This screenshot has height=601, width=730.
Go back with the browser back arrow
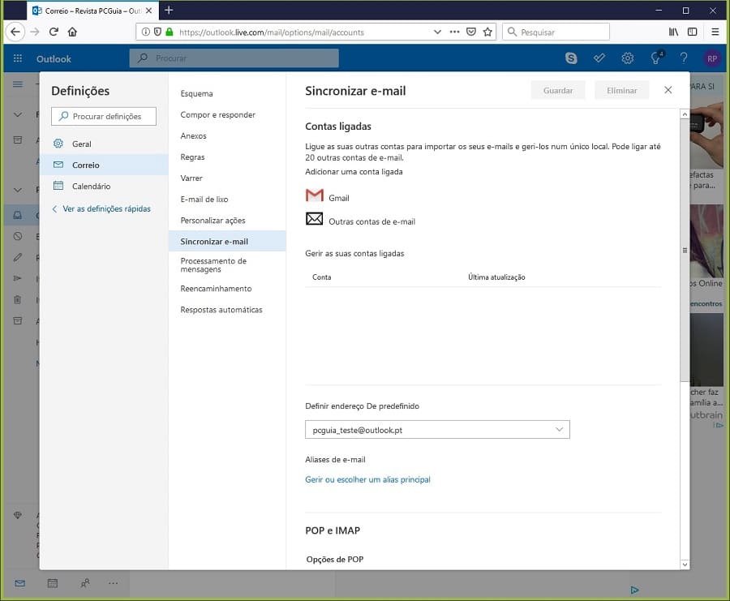point(15,32)
